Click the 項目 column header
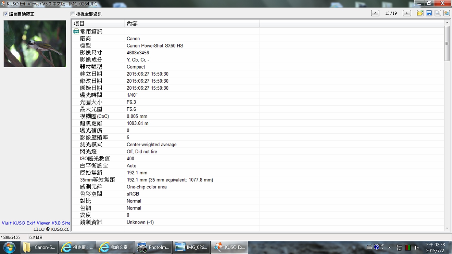Image resolution: width=452 pixels, height=254 pixels. click(x=98, y=24)
